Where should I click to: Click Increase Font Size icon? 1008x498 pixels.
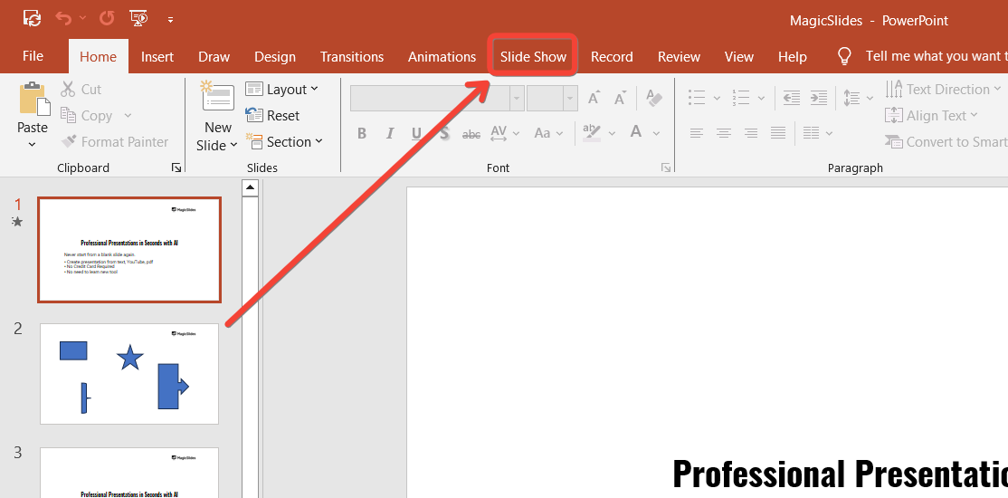point(594,98)
